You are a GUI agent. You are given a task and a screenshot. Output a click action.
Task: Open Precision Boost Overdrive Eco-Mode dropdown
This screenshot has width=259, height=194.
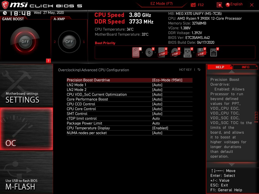click(167, 80)
